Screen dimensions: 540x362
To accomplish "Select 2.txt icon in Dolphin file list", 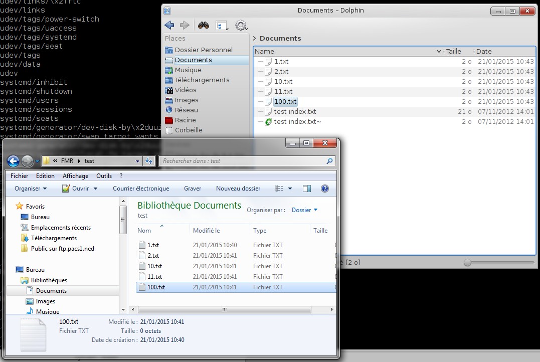I will [x=268, y=72].
